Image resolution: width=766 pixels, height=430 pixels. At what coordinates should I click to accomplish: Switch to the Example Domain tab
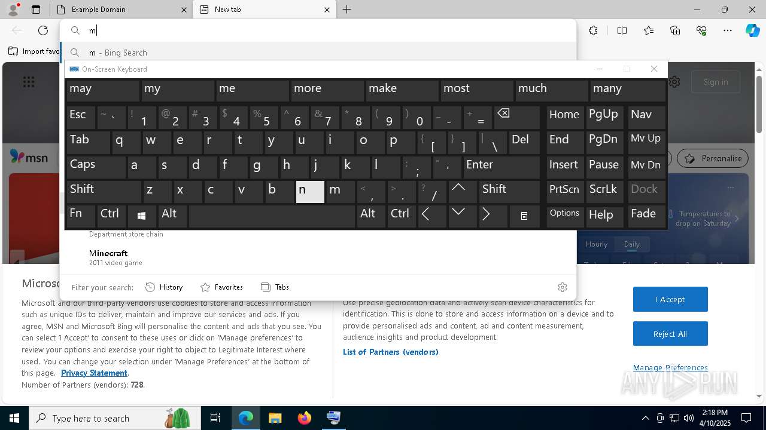click(121, 10)
